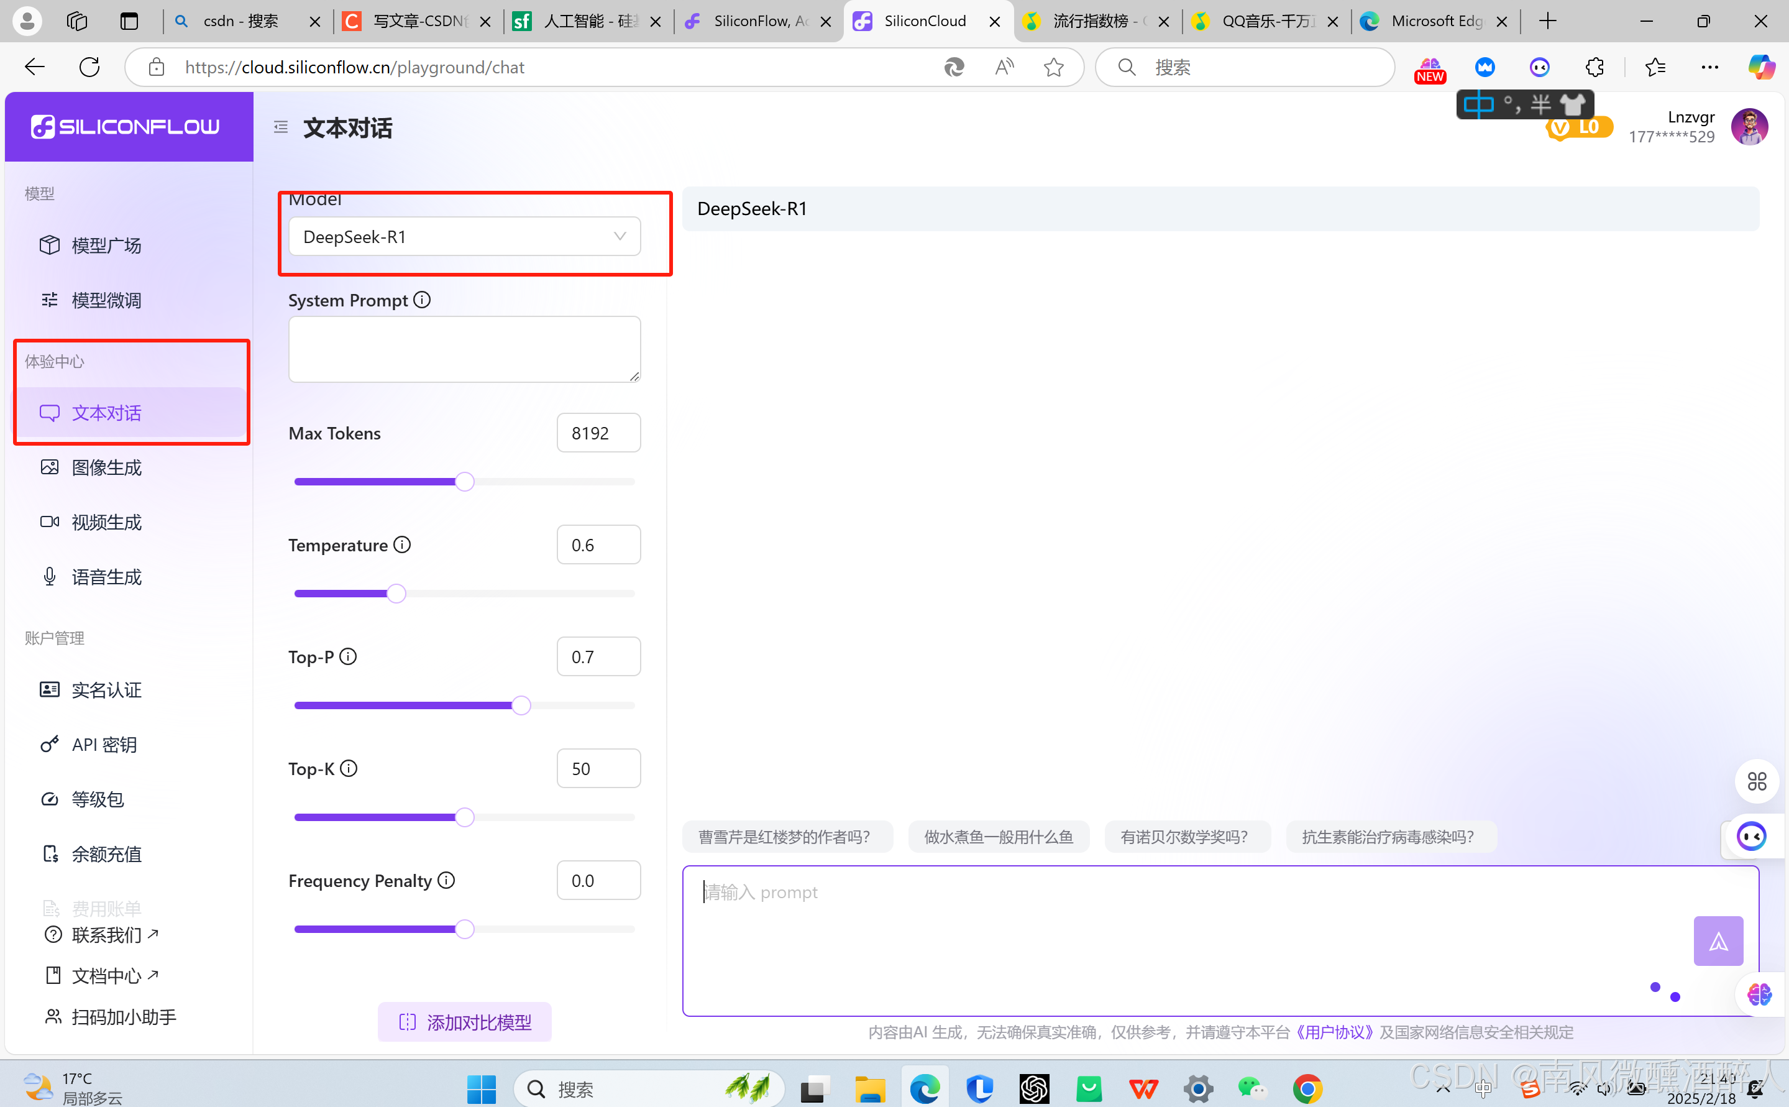This screenshot has height=1107, width=1789.
Task: Click 添加对比模型 button
Action: 465,1022
